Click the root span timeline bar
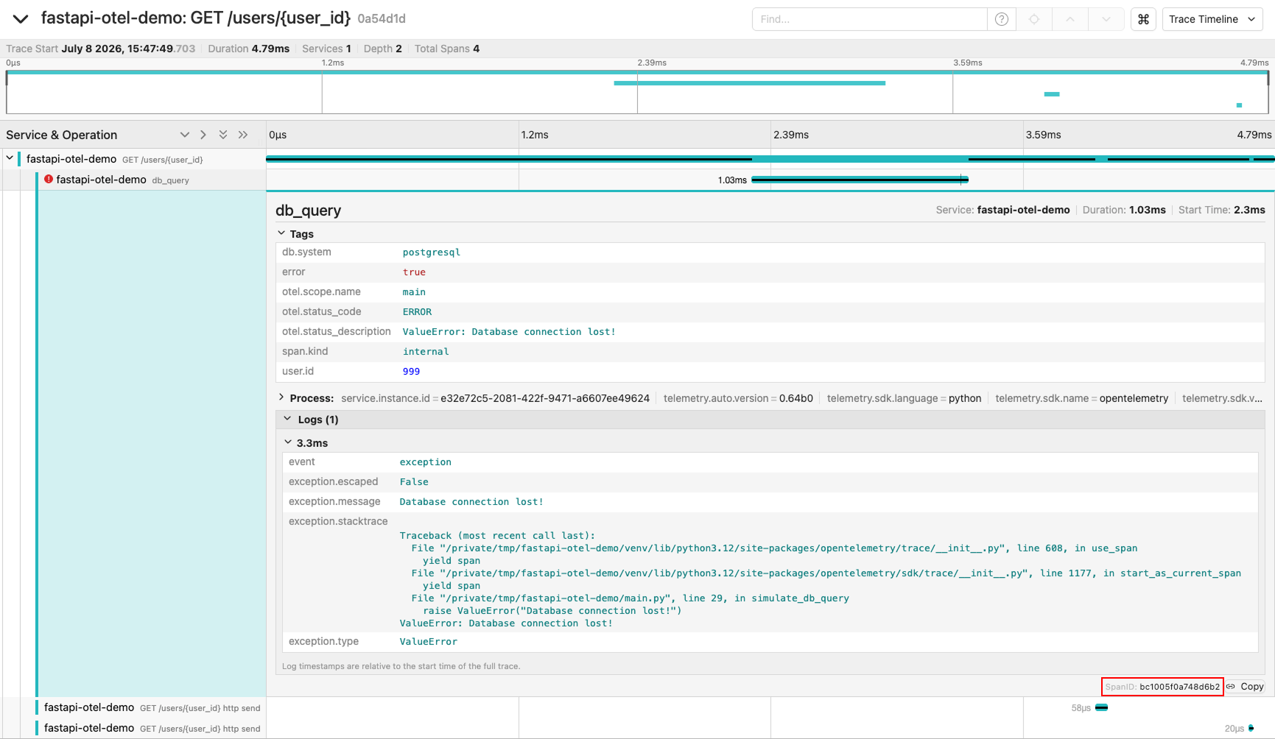 pyautogui.click(x=770, y=159)
